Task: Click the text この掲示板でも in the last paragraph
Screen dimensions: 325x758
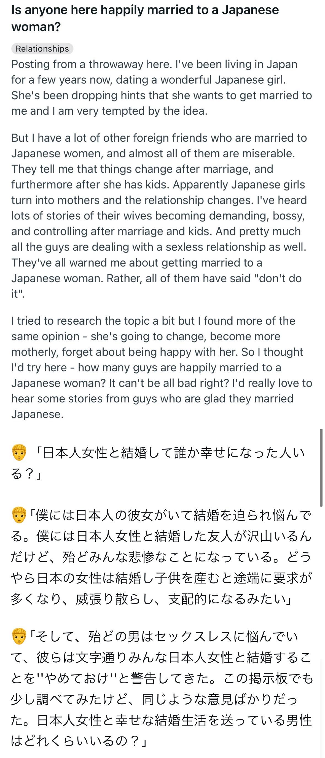Action: (268, 678)
